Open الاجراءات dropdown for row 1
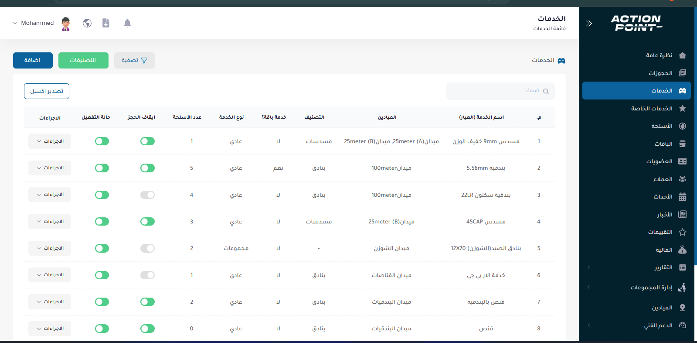The image size is (697, 343). tap(50, 141)
